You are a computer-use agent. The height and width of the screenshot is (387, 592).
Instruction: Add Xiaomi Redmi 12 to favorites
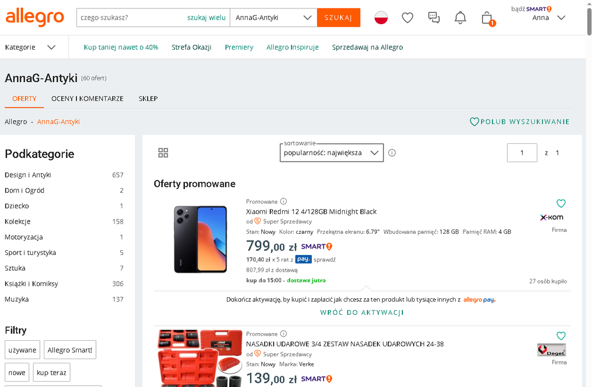561,204
